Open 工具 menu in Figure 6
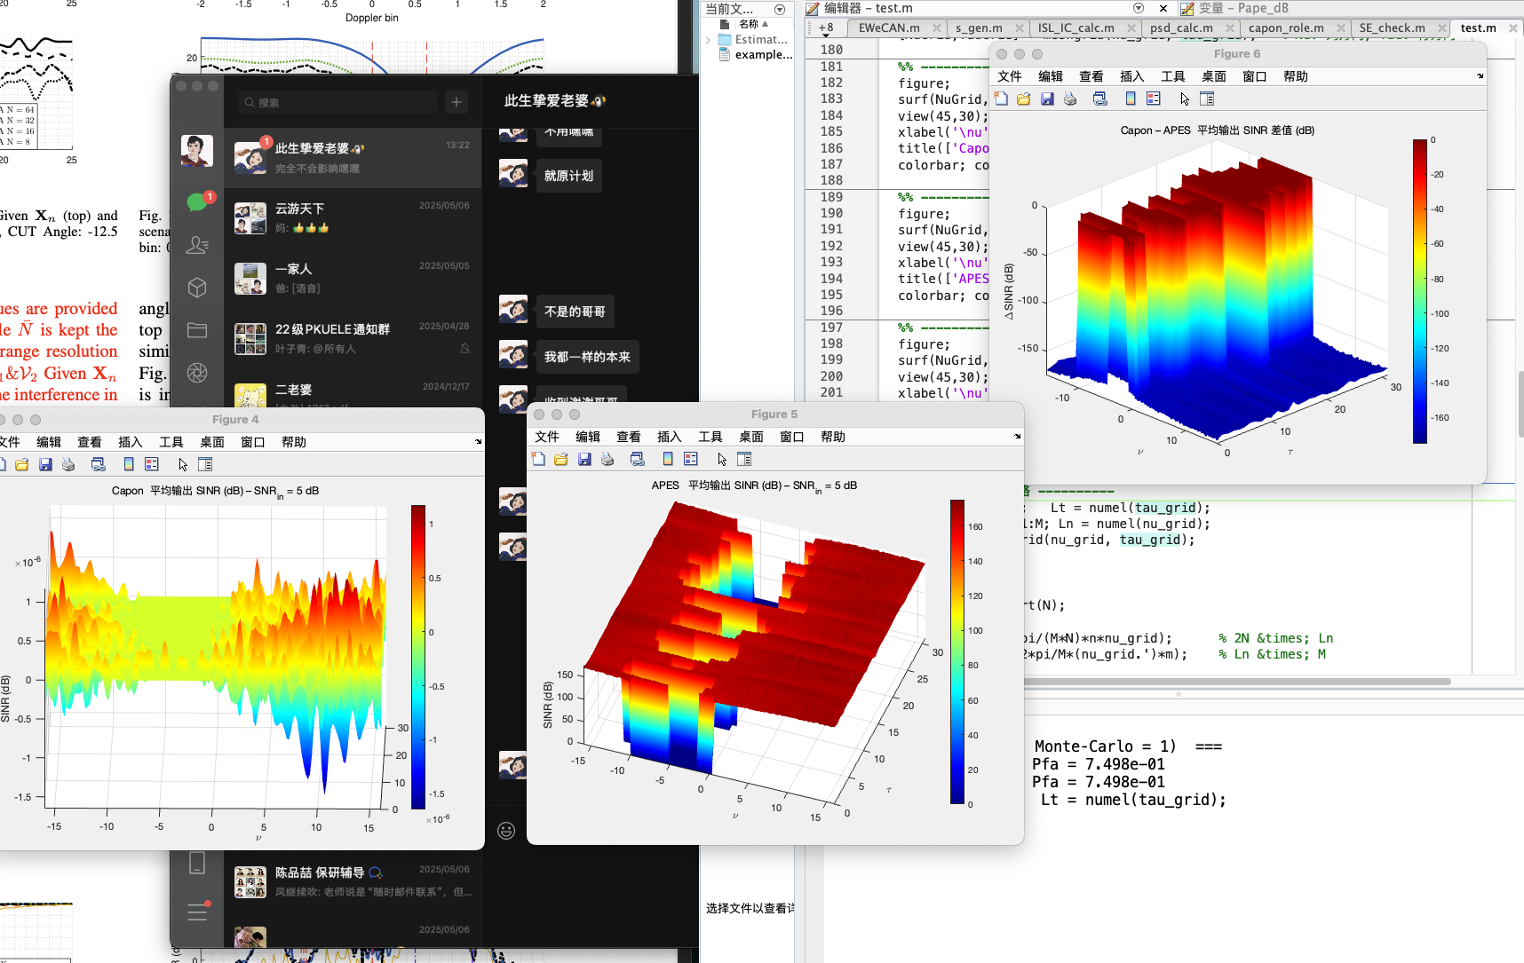Screen dimensions: 1524x963 pyautogui.click(x=1173, y=76)
